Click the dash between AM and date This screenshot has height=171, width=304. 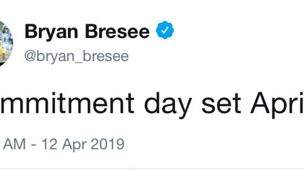[34, 145]
